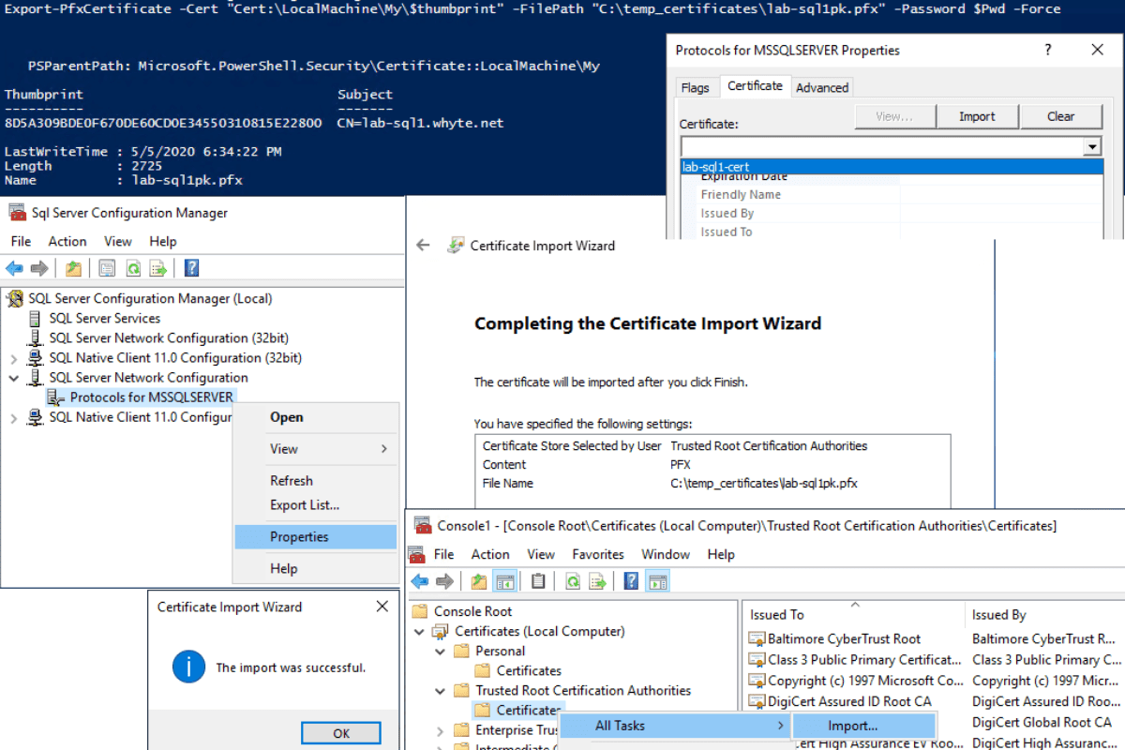Click the back arrow in Certificate Import Wizard
The image size is (1125, 750).
(x=423, y=246)
